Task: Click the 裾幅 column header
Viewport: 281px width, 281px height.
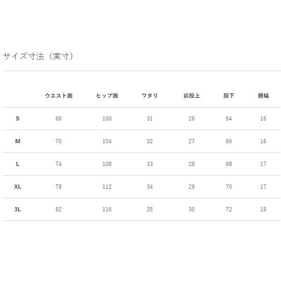Action: (263, 96)
